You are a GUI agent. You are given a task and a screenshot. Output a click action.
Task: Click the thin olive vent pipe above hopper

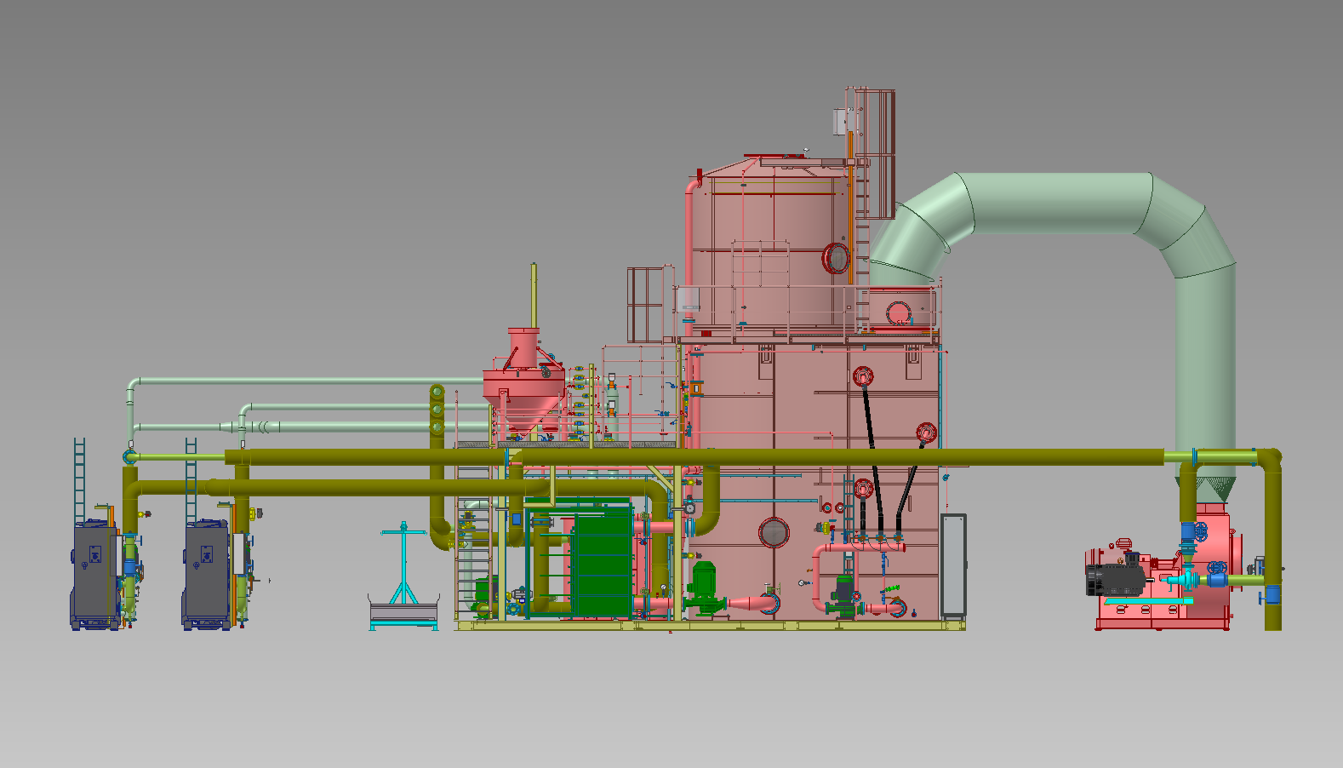[x=534, y=295]
